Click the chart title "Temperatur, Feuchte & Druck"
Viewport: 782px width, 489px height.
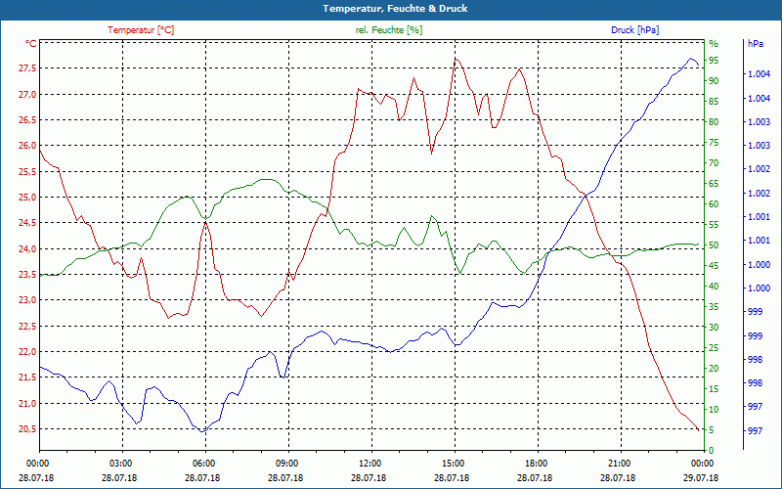tap(395, 9)
